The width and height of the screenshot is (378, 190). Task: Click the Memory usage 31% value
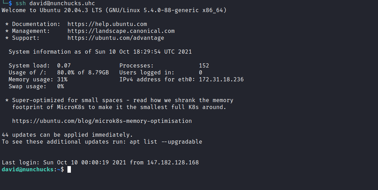pos(62,80)
